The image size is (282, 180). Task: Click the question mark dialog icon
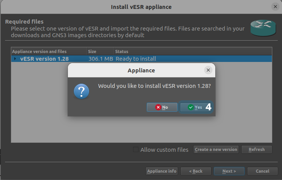point(81,91)
